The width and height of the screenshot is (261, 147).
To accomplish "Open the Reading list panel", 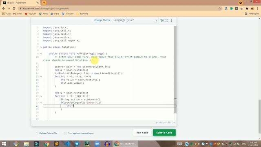I will (x=252, y=13).
